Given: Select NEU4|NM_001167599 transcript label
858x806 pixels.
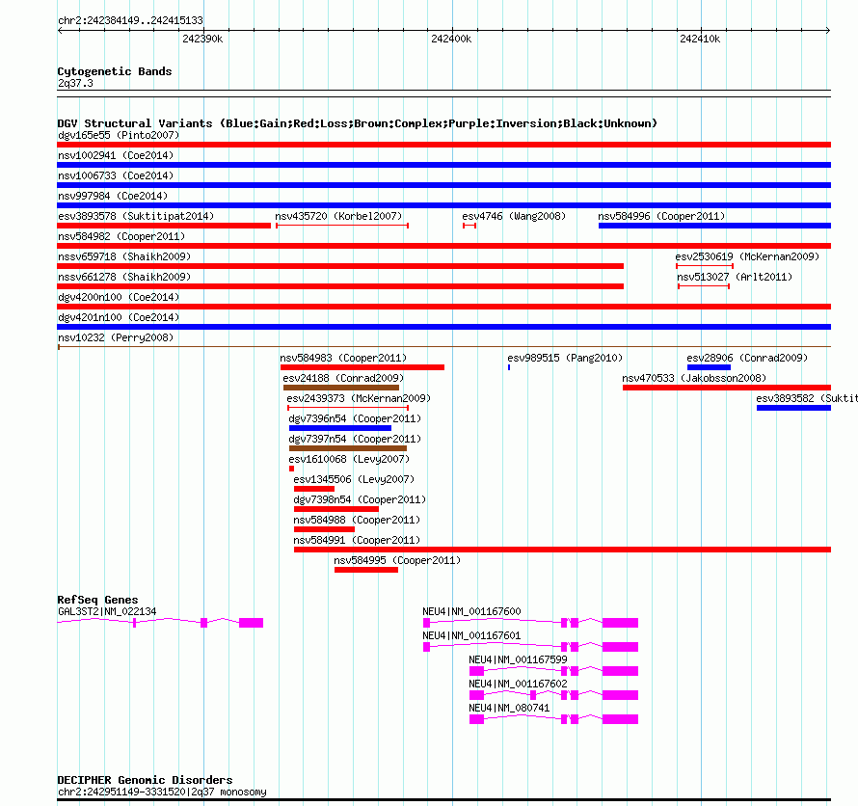Looking at the screenshot, I should (x=518, y=659).
